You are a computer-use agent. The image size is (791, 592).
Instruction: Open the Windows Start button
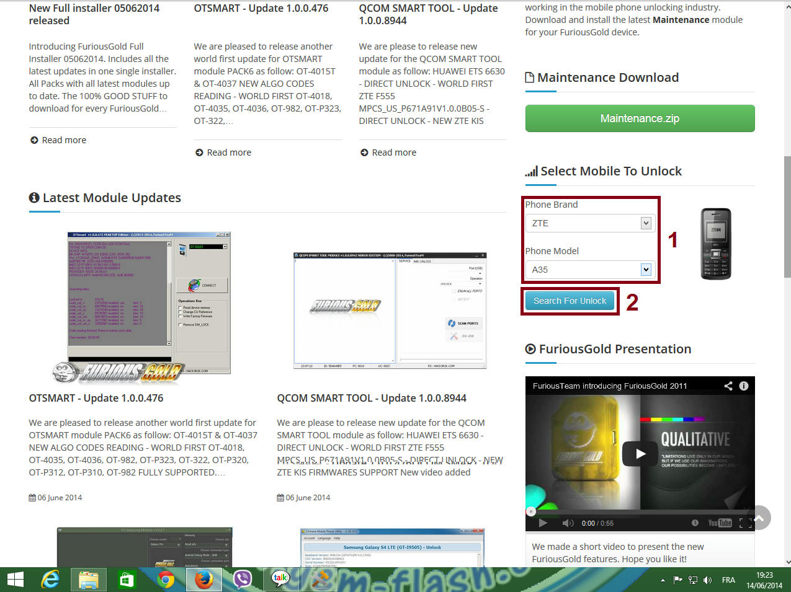(x=15, y=580)
